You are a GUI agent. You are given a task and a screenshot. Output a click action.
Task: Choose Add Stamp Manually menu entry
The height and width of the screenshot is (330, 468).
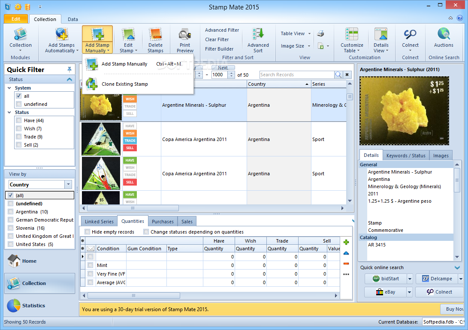point(138,64)
